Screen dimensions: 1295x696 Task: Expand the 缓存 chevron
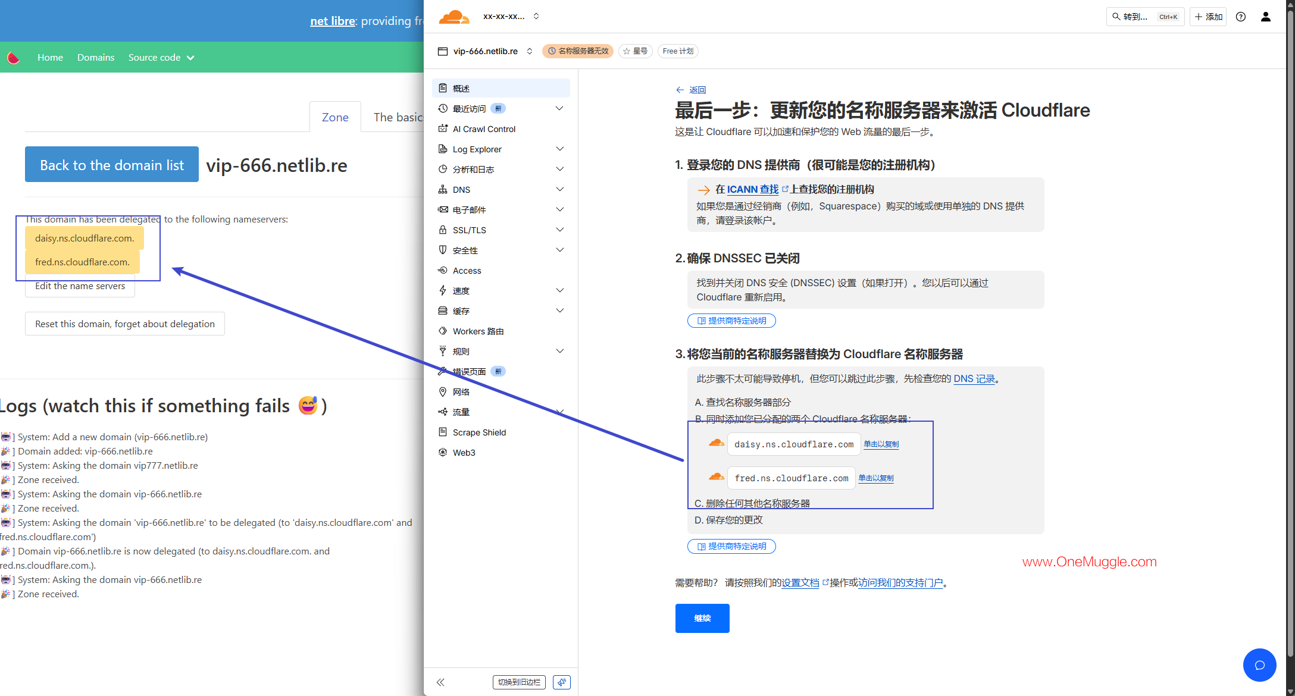tap(559, 311)
